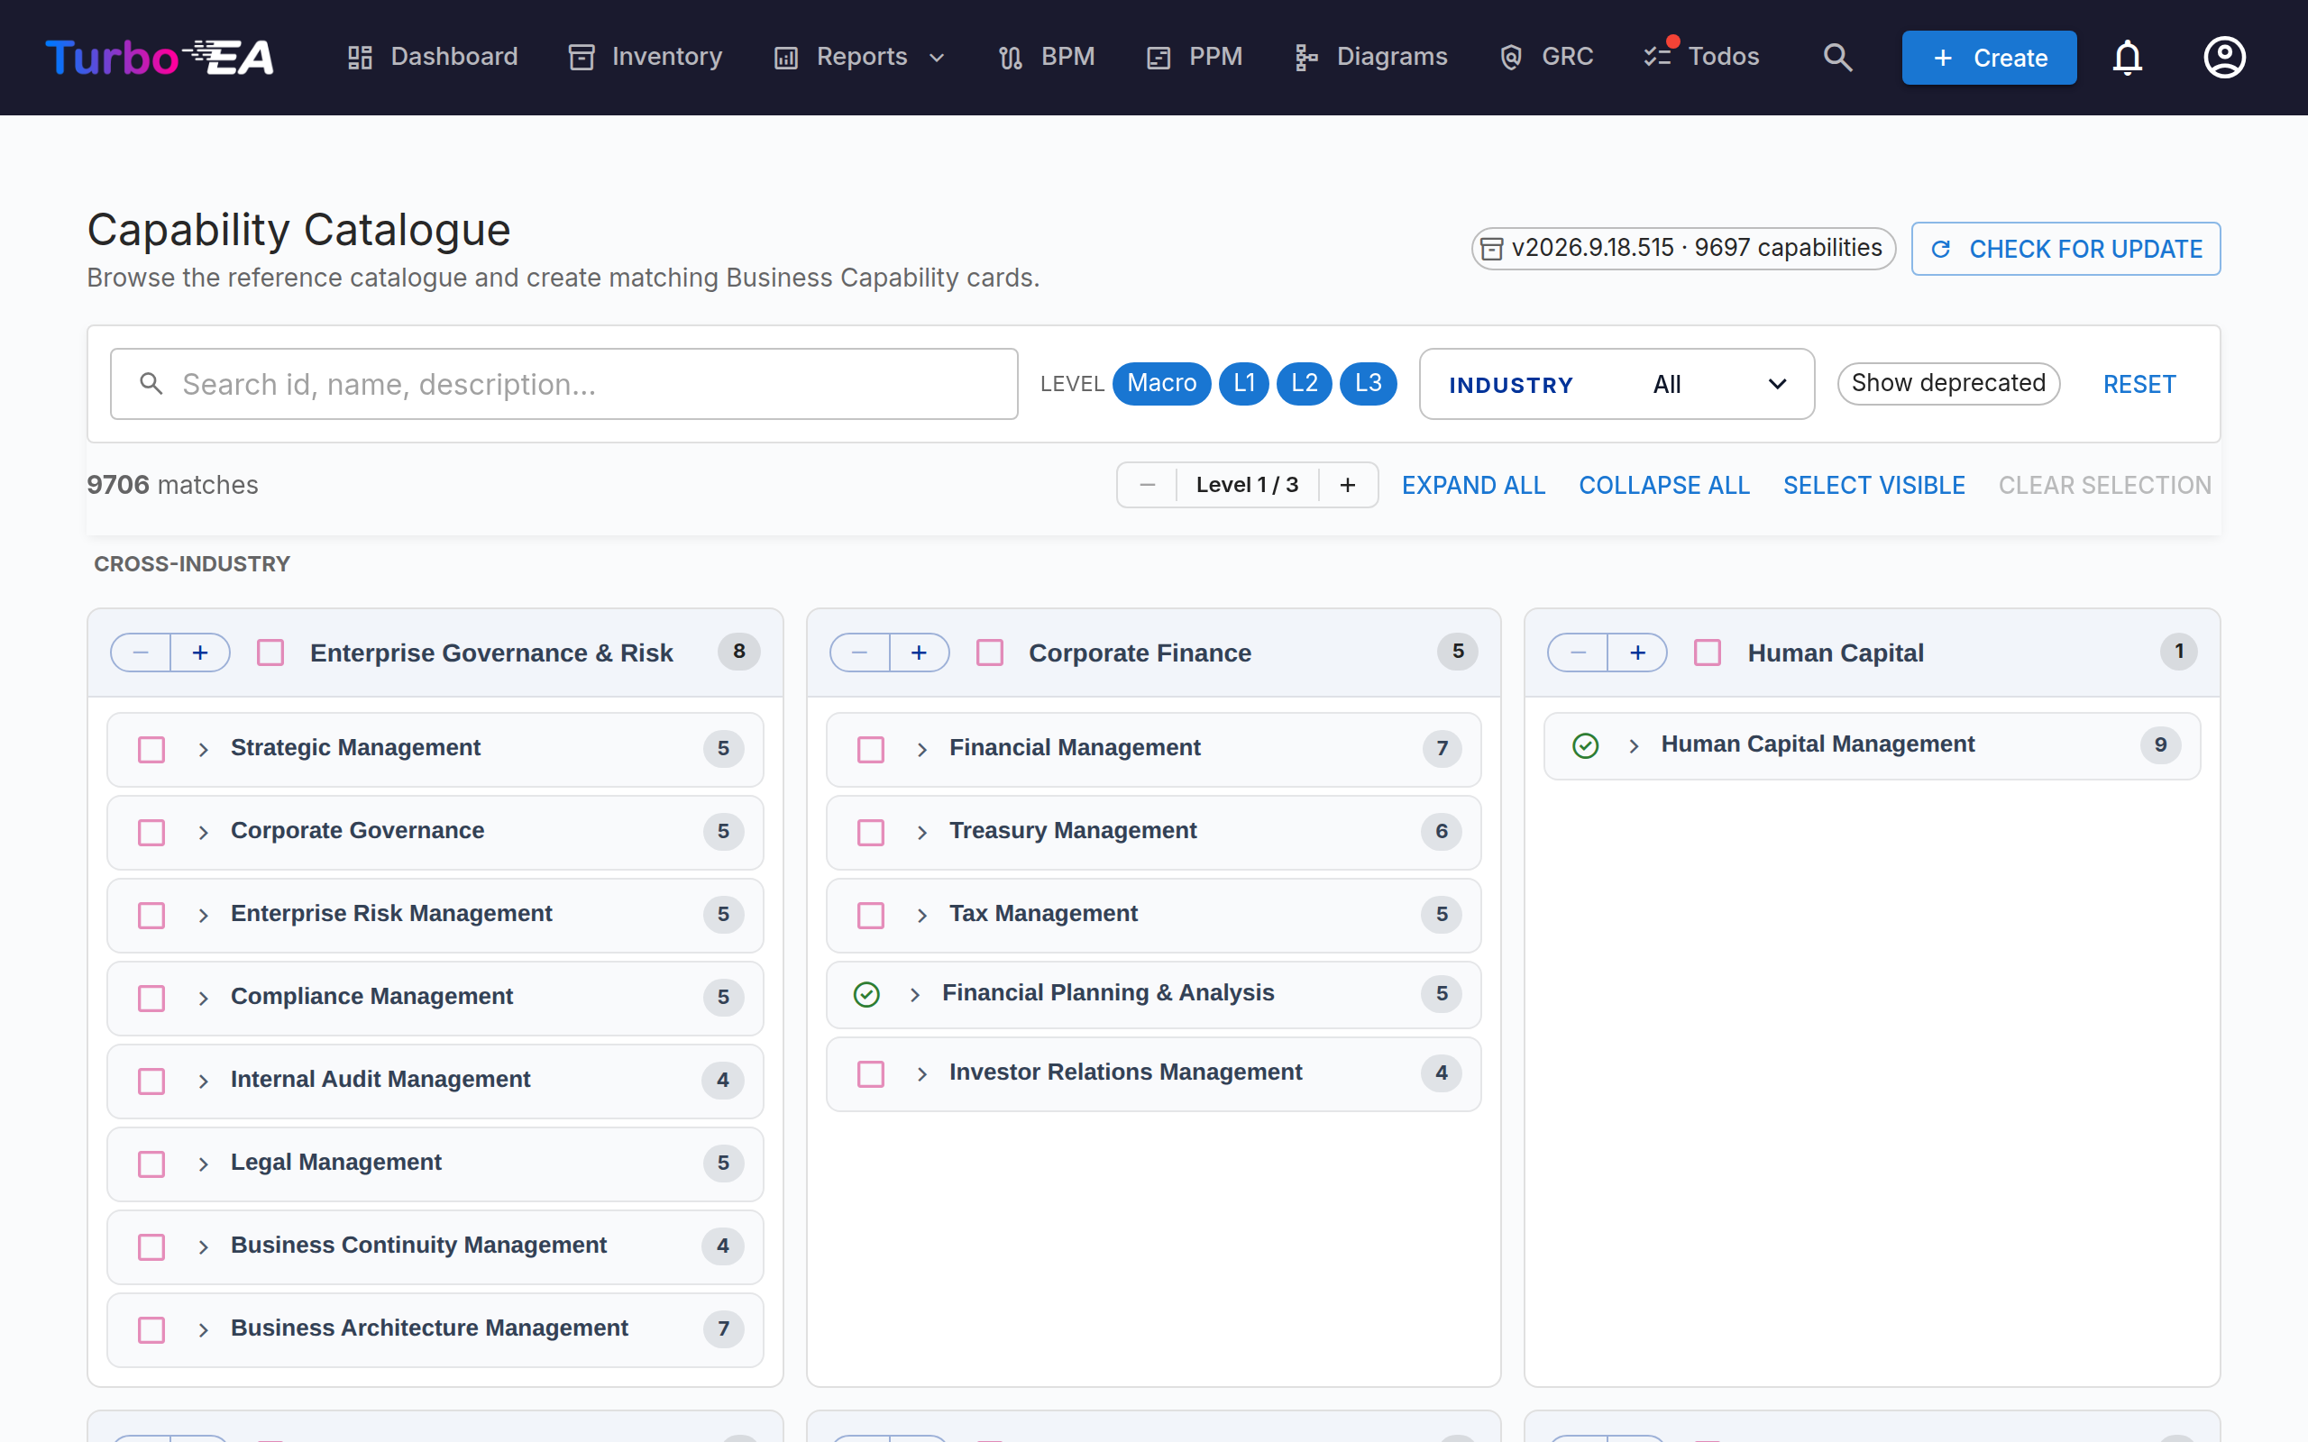This screenshot has height=1442, width=2308.
Task: Expand the Legal Management row chevron
Action: (203, 1164)
